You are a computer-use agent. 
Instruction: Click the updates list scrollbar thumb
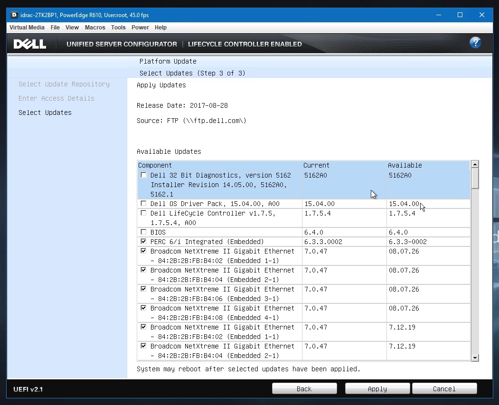(475, 179)
